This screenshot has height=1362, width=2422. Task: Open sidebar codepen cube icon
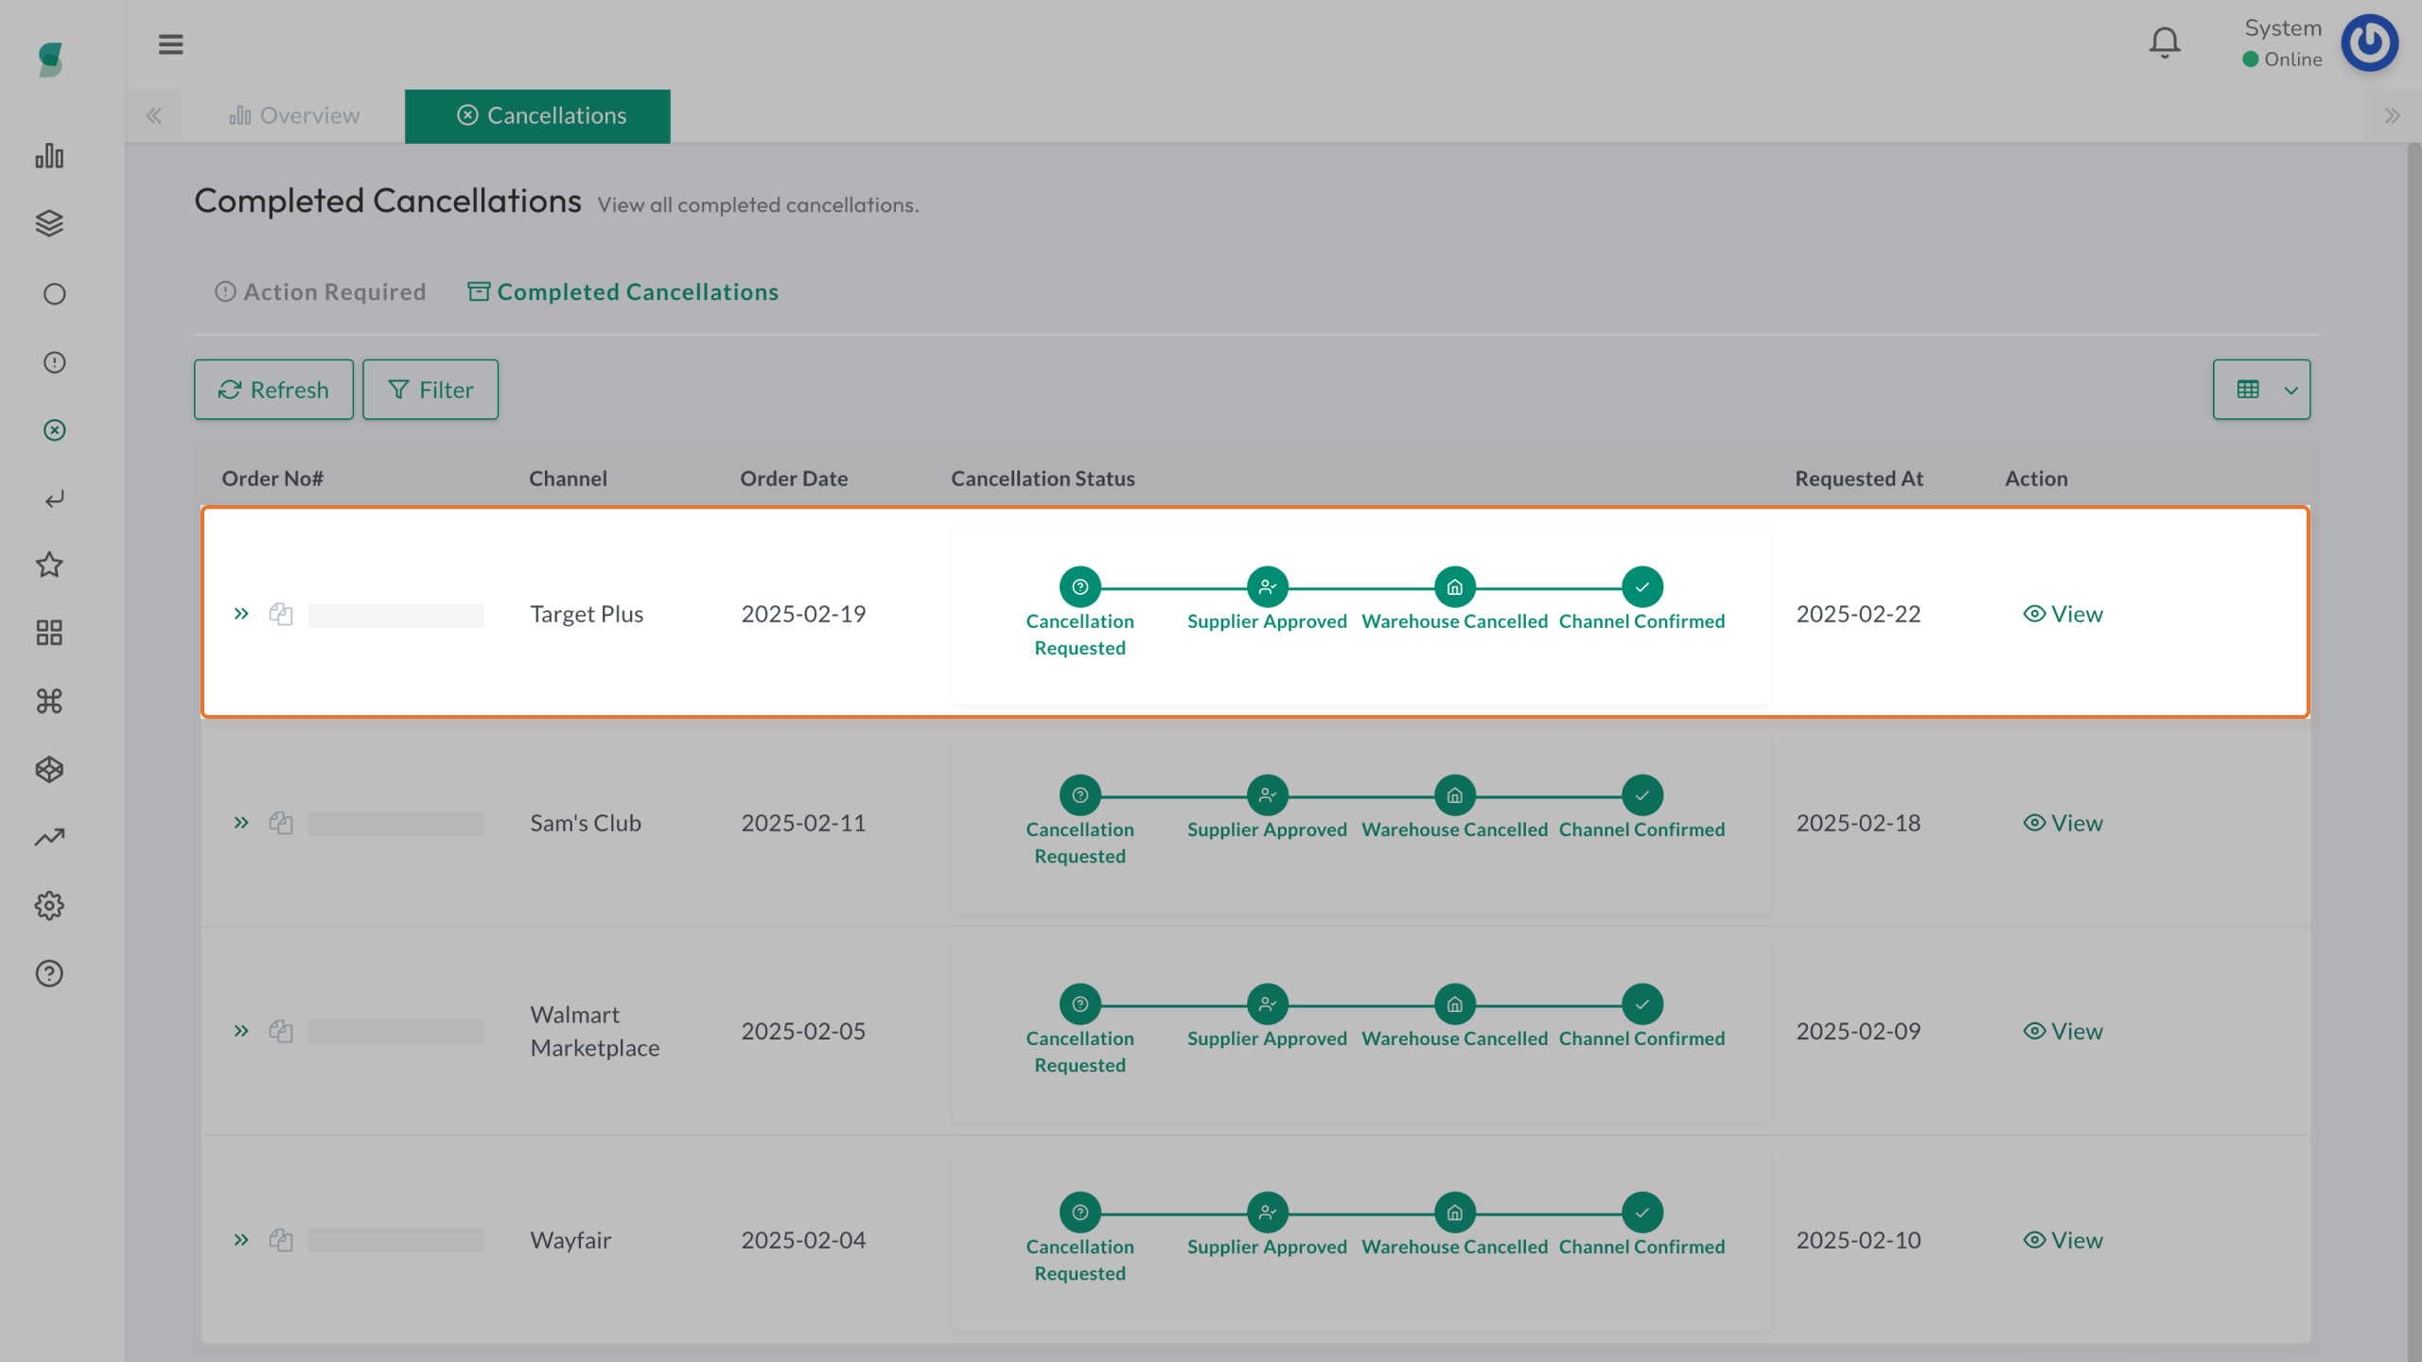[x=49, y=769]
